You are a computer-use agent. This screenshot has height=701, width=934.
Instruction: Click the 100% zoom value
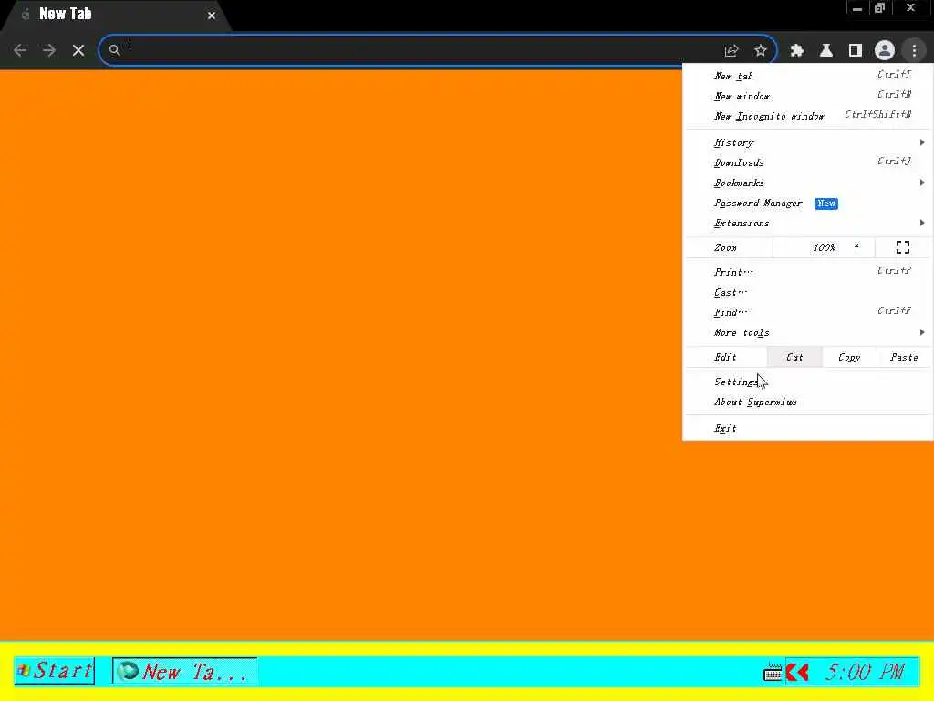pos(824,247)
